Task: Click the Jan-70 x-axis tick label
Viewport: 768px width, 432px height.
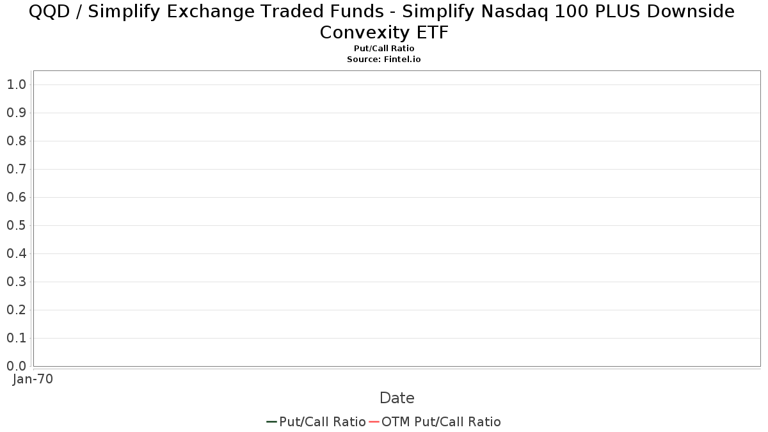Action: point(33,379)
